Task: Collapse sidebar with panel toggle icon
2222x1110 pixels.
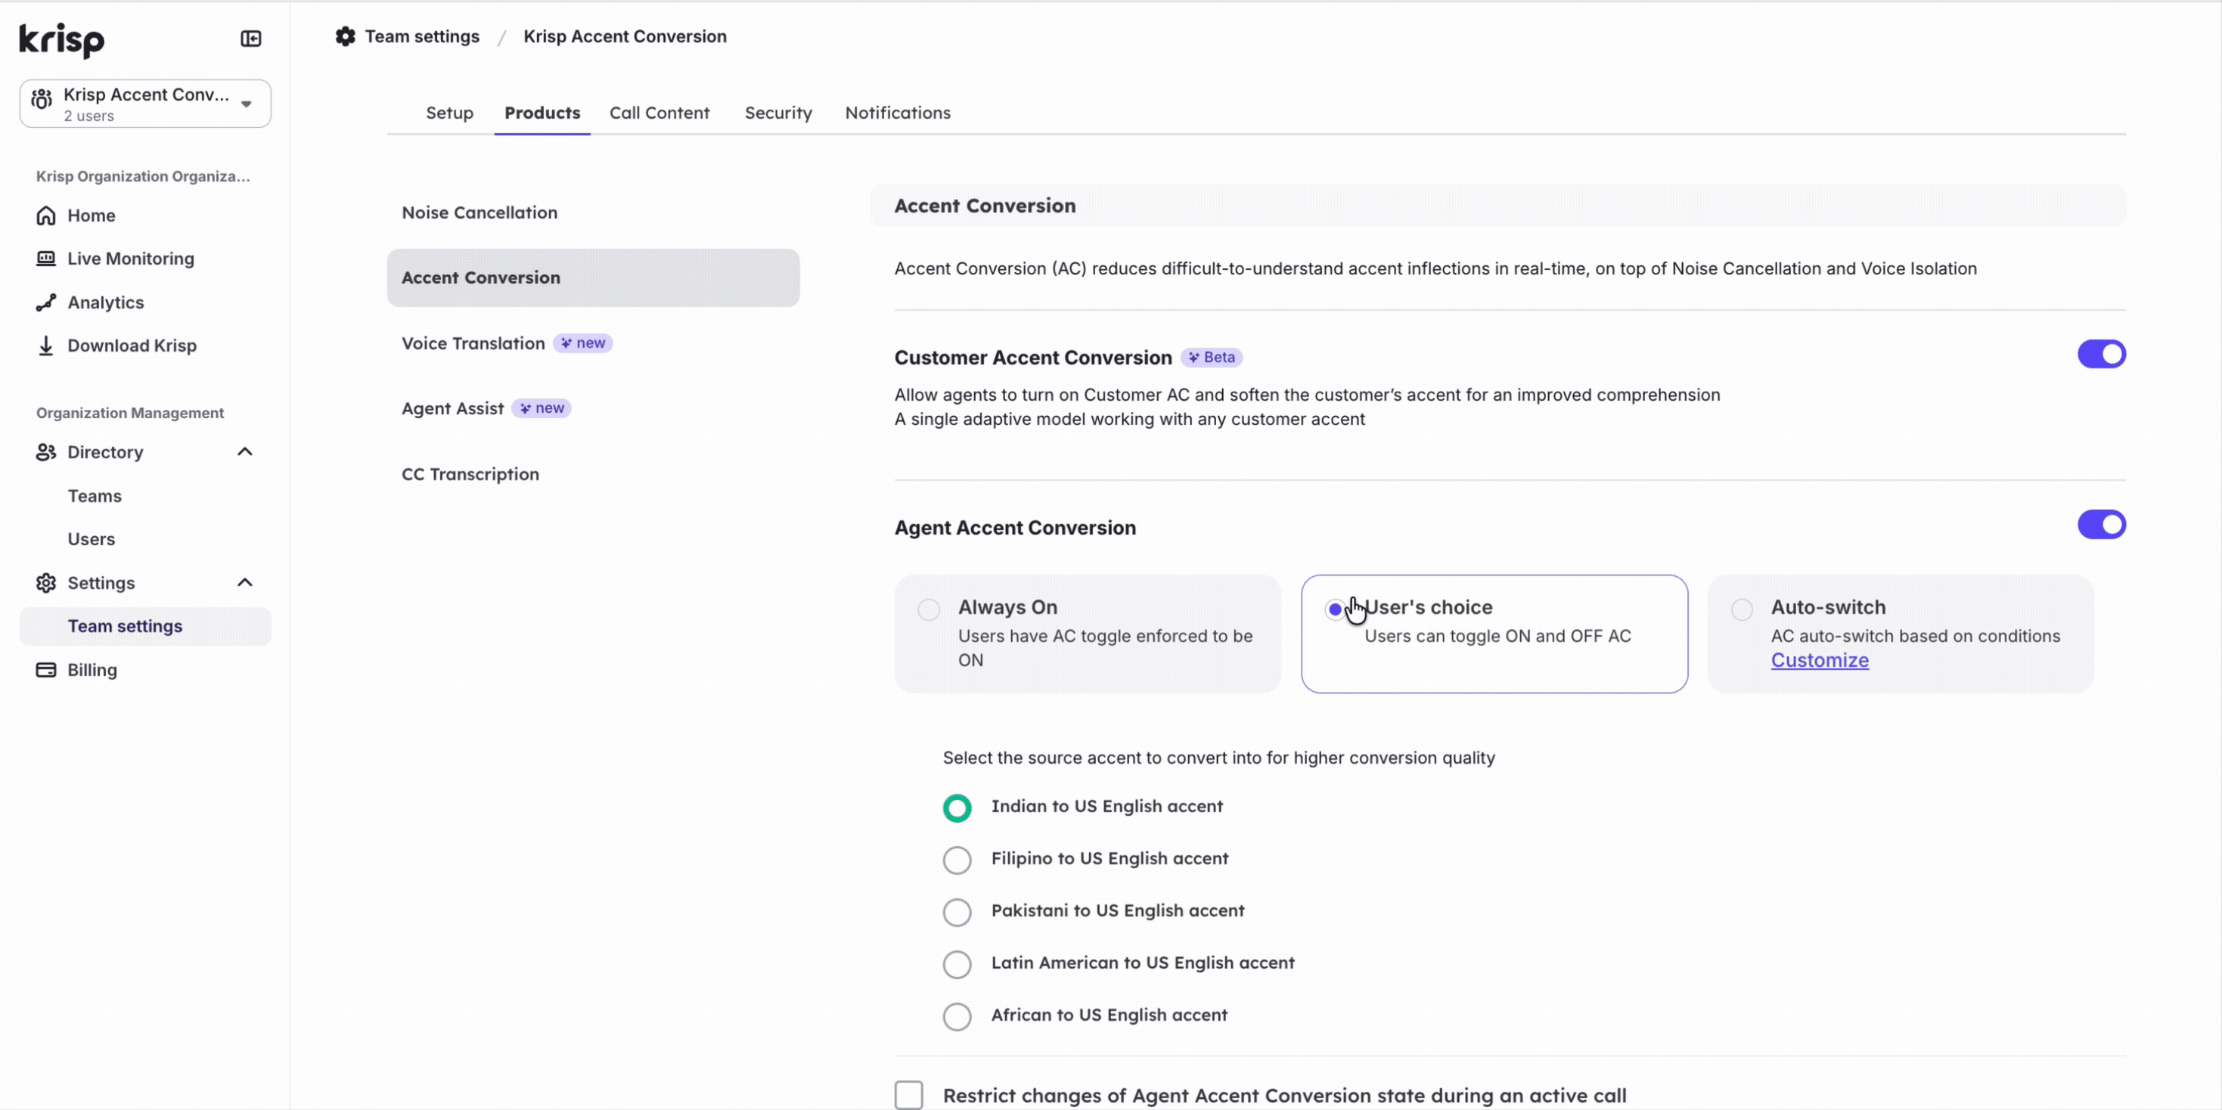Action: pos(250,39)
